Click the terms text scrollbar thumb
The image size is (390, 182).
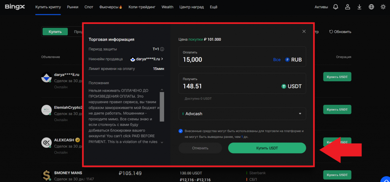point(162,107)
